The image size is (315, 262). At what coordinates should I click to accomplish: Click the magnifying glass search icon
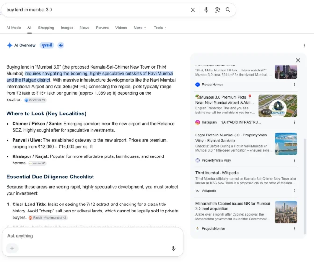(x=228, y=10)
